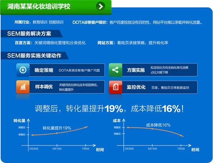
Task: Click the green share icon for 方案实施
Action: 116,70
